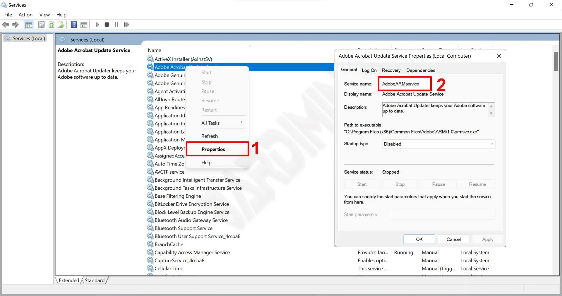This screenshot has width=562, height=296.
Task: Click the green Refresh toolbar icon
Action: click(x=52, y=25)
